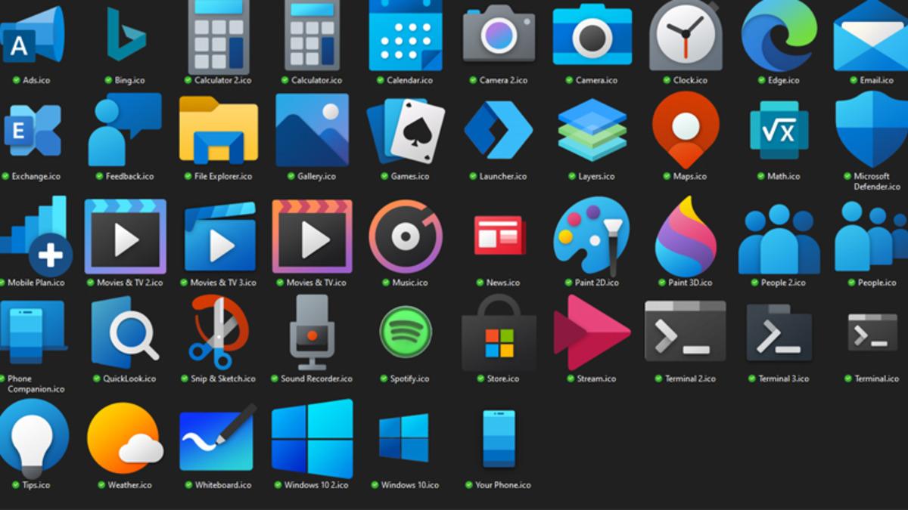Select the Terminal 2.ico icon

click(x=685, y=332)
